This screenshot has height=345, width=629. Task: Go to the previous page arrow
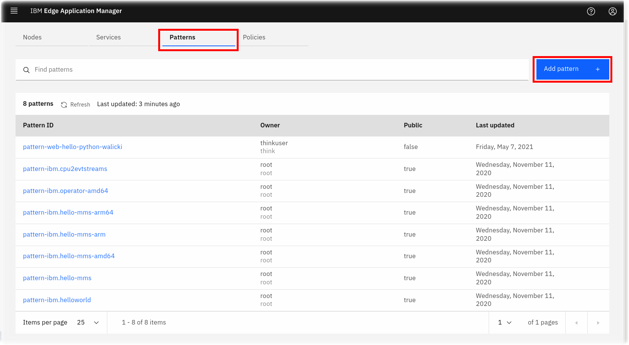point(576,323)
